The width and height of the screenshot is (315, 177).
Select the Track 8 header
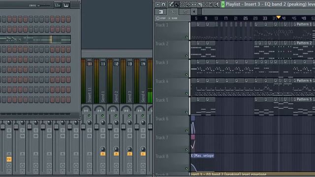pyautogui.click(x=172, y=162)
